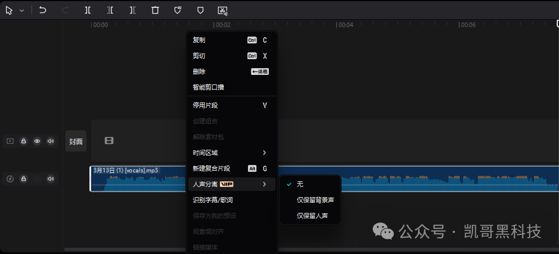Viewport: 559px width, 254px height.
Task: Click the trim-right (delete right) icon
Action: pyautogui.click(x=133, y=10)
